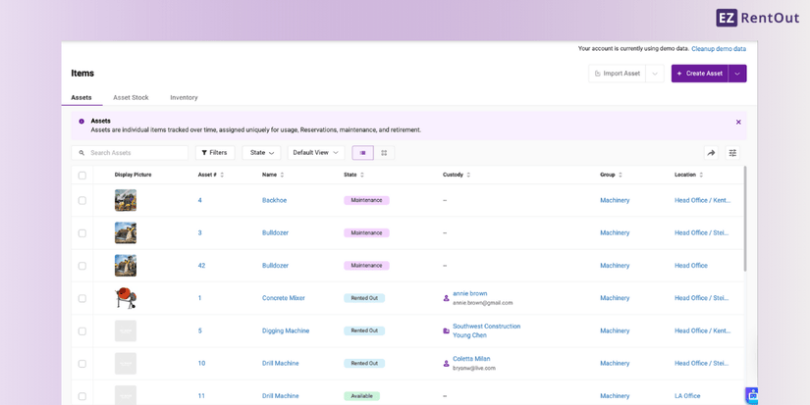Sort by Custody column arrows
The height and width of the screenshot is (405, 810).
tap(468, 176)
